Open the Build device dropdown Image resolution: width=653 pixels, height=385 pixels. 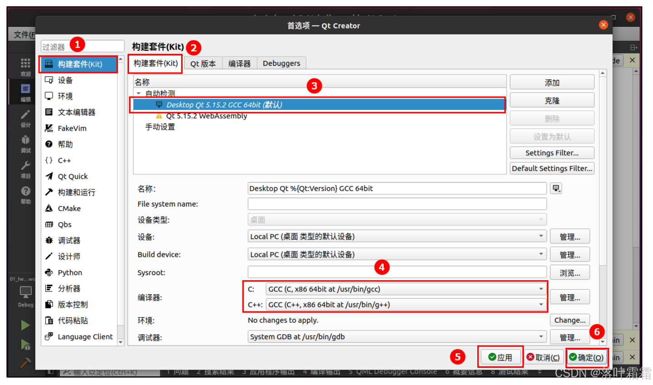coord(397,255)
